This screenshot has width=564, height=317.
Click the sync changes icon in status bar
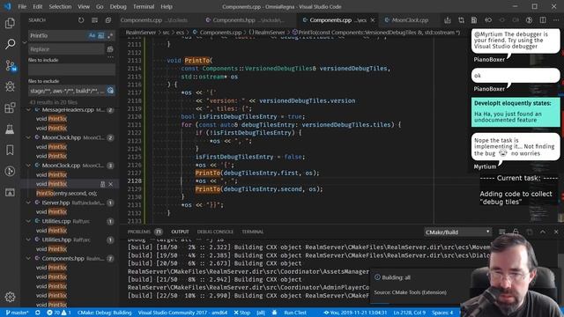(37, 313)
